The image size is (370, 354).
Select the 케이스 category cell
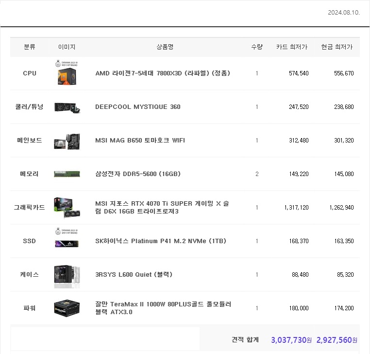(30, 275)
